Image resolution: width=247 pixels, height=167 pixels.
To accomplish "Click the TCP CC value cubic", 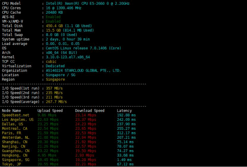I will (51, 62).
